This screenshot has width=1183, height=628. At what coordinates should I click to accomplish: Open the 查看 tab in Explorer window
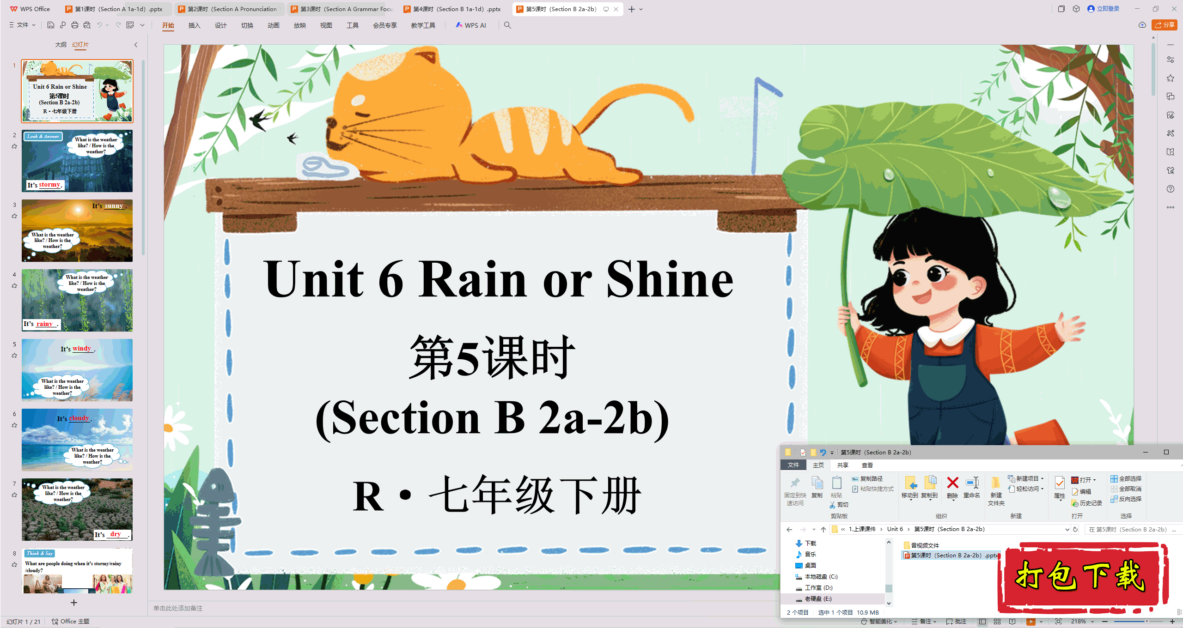point(867,465)
